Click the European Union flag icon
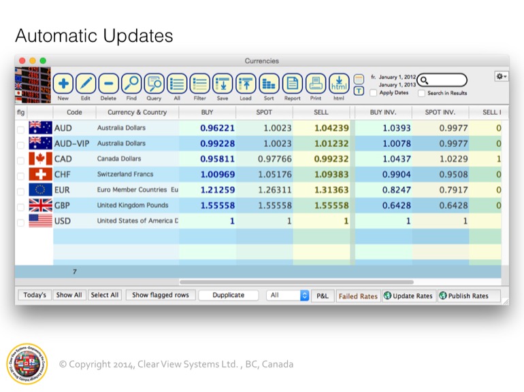524x392 pixels. [40, 190]
